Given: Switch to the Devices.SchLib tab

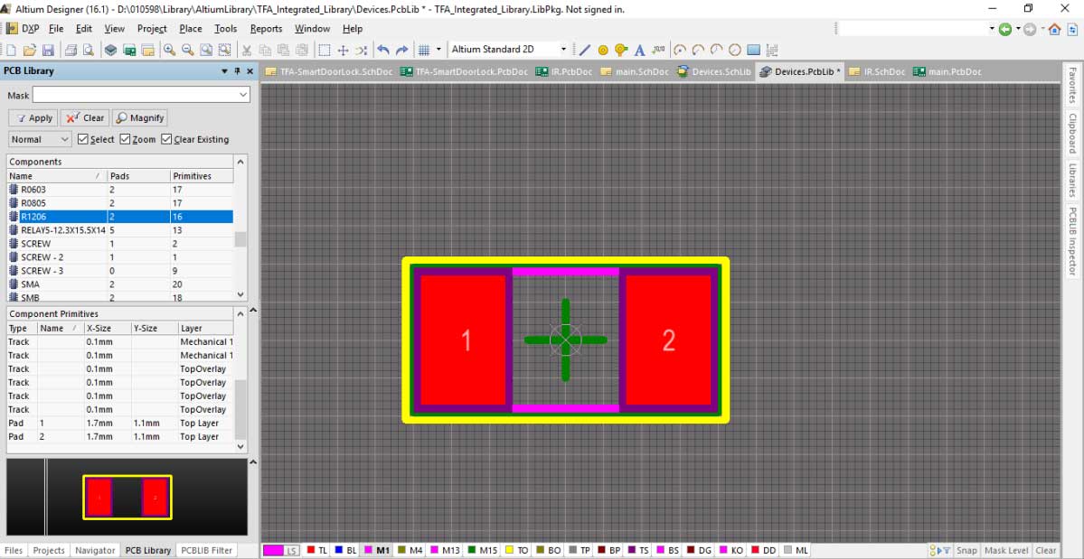Looking at the screenshot, I should 713,71.
